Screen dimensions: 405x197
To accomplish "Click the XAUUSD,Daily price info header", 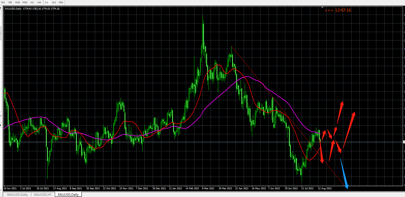I will point(32,9).
